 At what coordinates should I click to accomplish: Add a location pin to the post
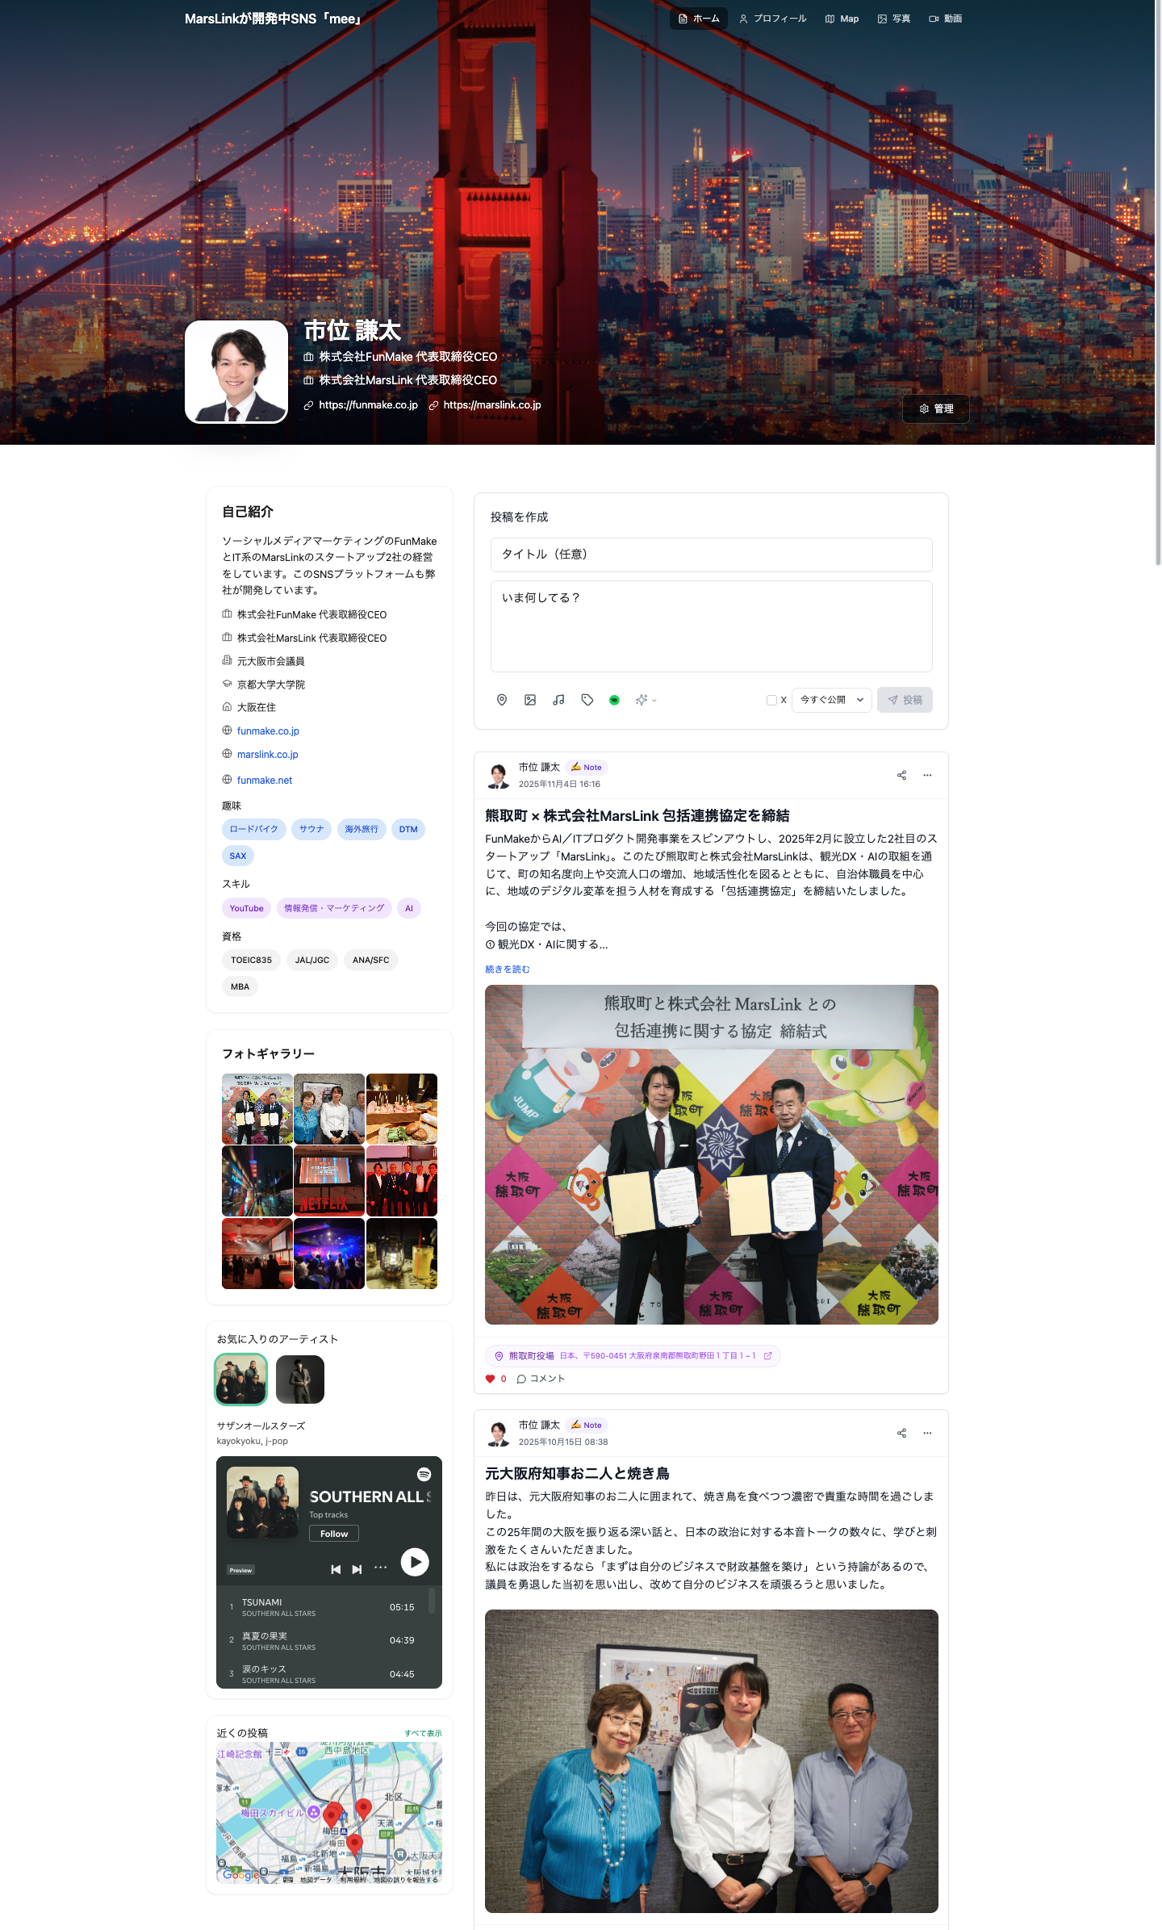(502, 700)
